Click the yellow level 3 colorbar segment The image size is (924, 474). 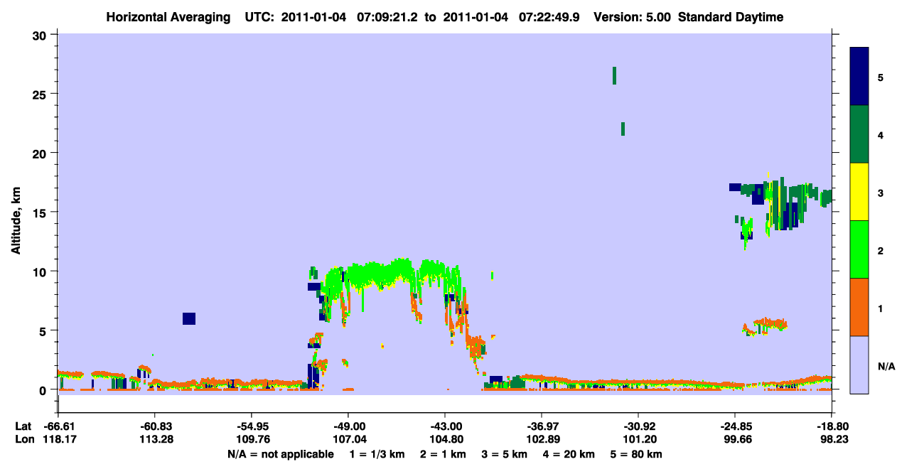859,192
